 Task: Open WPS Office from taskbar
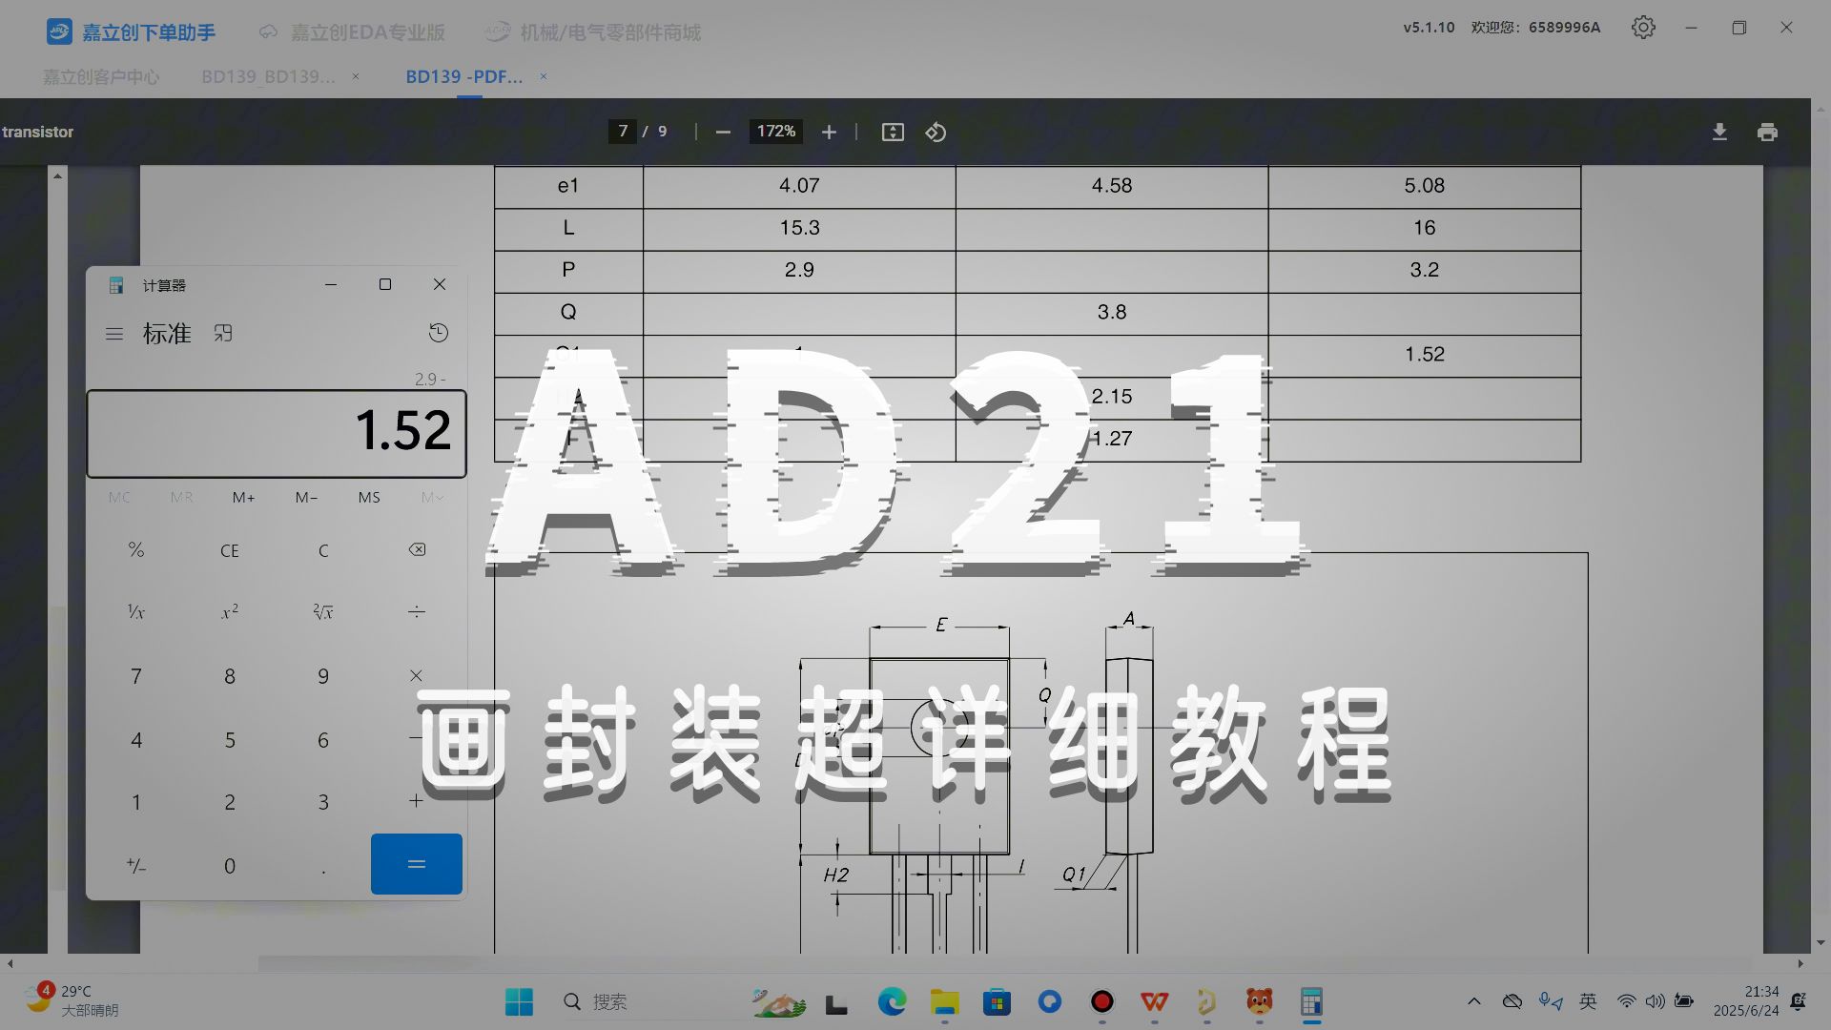(x=1155, y=1002)
